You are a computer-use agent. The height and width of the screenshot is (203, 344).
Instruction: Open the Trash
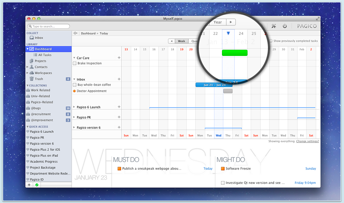(39, 79)
